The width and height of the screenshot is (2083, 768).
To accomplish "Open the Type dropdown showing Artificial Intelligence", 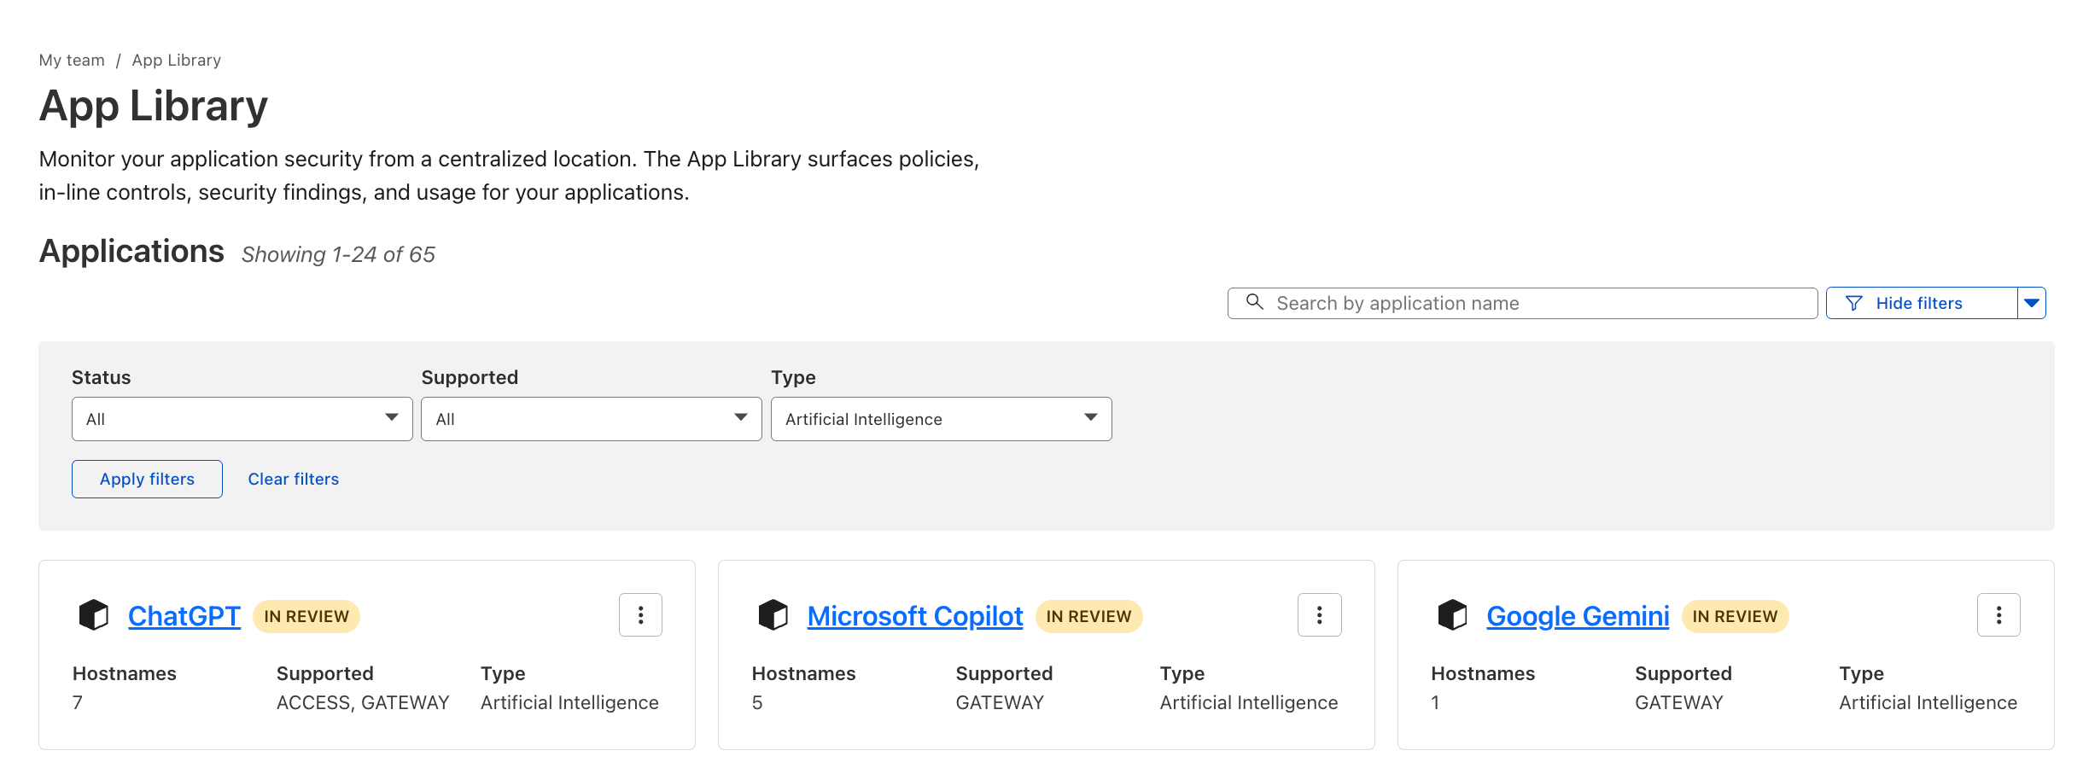I will click(940, 419).
